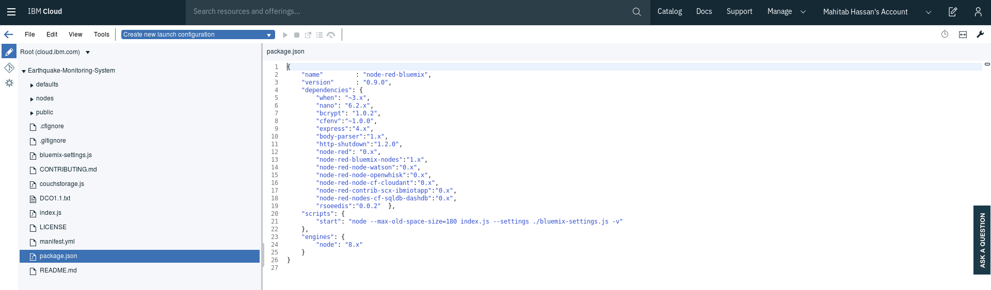This screenshot has height=290, width=991.
Task: Click the "node-red-bluemix" name value
Action: (395, 75)
